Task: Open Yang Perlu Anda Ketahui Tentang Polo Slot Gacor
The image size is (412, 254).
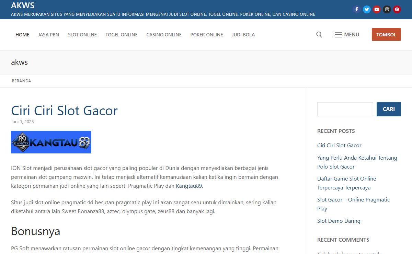Action: 357,162
